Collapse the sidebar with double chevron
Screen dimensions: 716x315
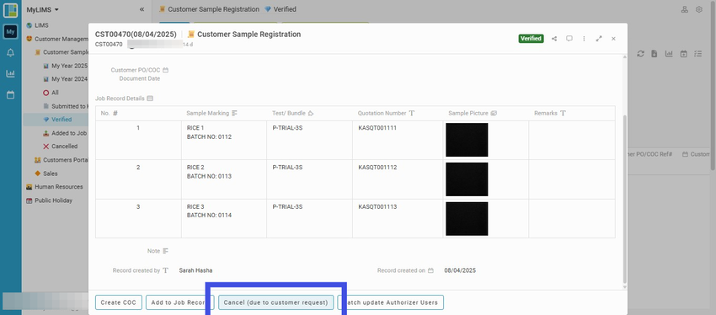point(142,9)
